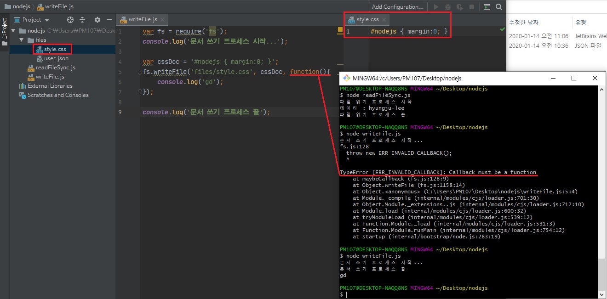
Task: Click the green Run arrow icon
Action: 436,7
